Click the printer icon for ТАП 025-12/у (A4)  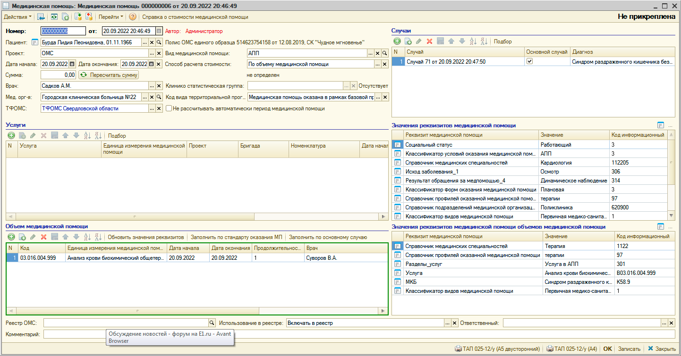click(550, 349)
